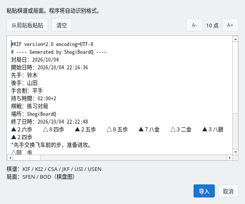Click the 先手：铃木 line
The height and width of the screenshot is (204, 245).
[x=24, y=75]
